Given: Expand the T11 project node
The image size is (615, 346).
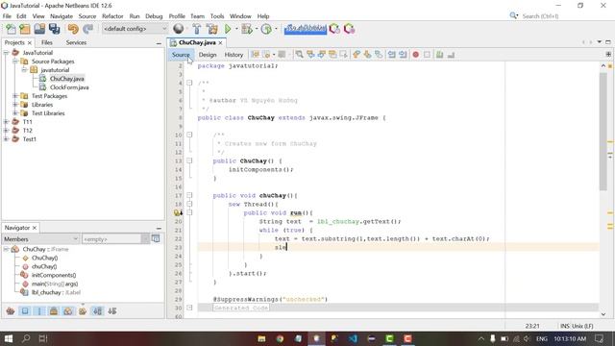Looking at the screenshot, I should [x=7, y=122].
